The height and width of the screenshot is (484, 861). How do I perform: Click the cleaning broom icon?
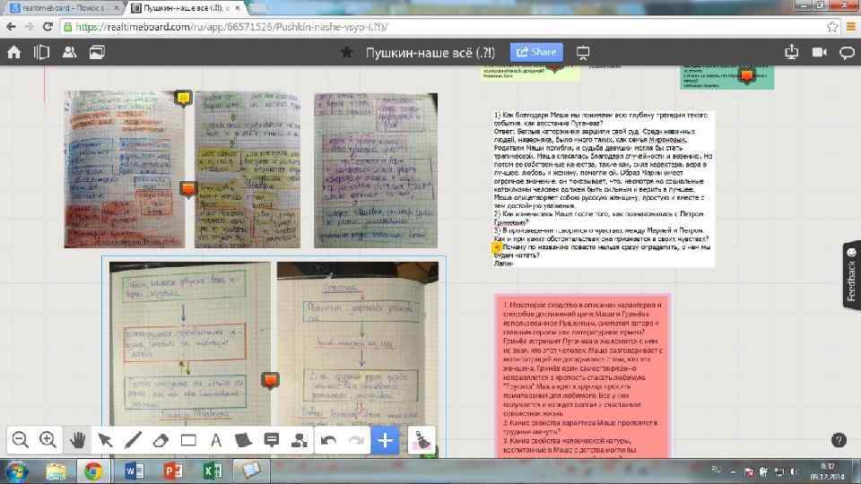pos(422,440)
